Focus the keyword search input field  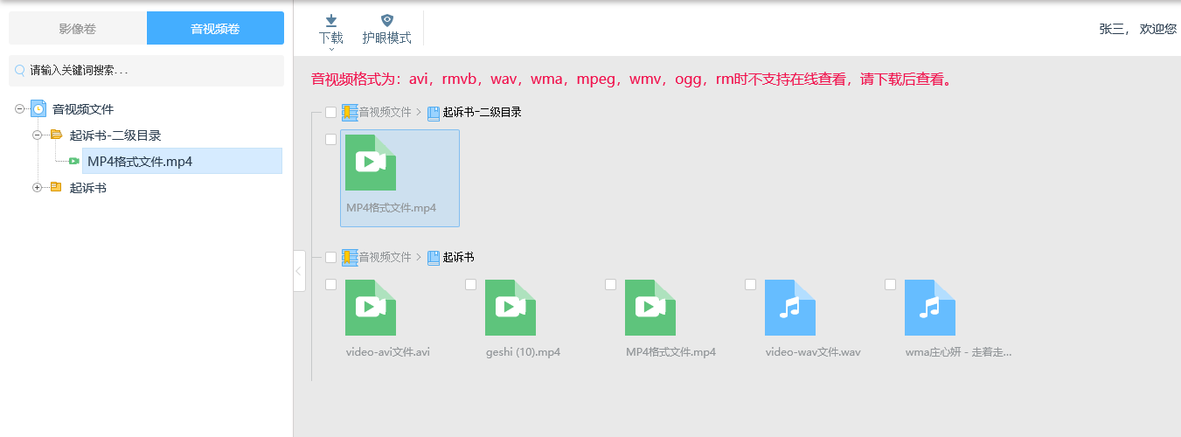point(146,70)
